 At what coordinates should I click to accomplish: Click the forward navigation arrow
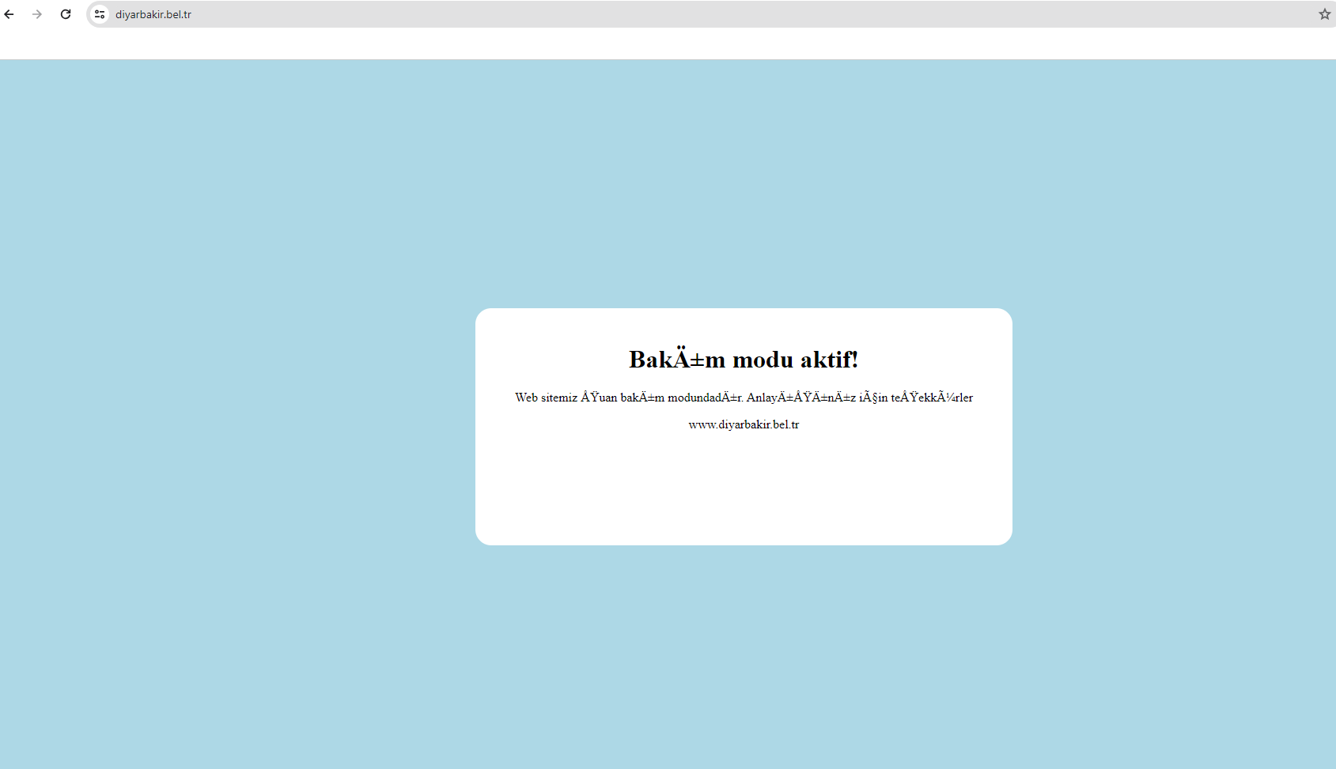click(x=37, y=14)
